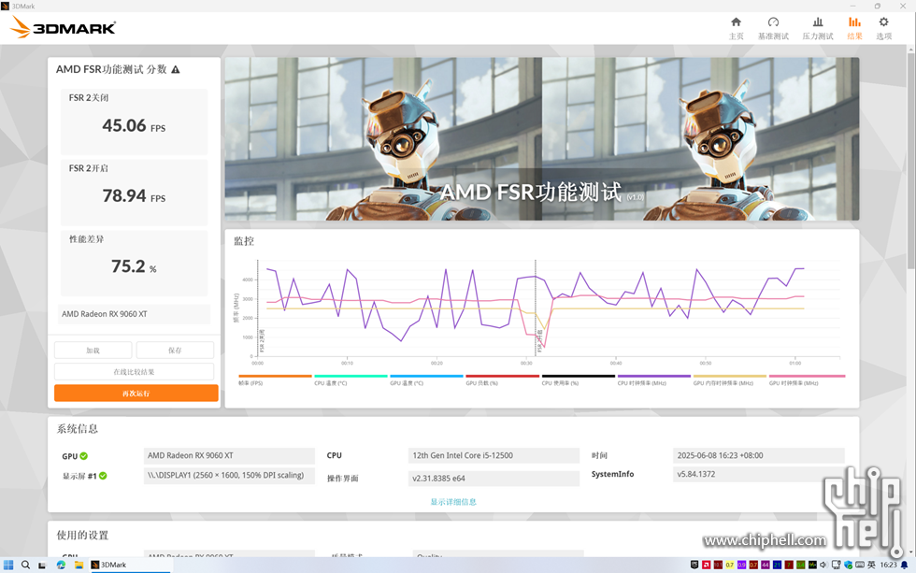Click the green 0.4 sensor tray icon
Viewport: 916px width, 573px height.
click(800, 565)
